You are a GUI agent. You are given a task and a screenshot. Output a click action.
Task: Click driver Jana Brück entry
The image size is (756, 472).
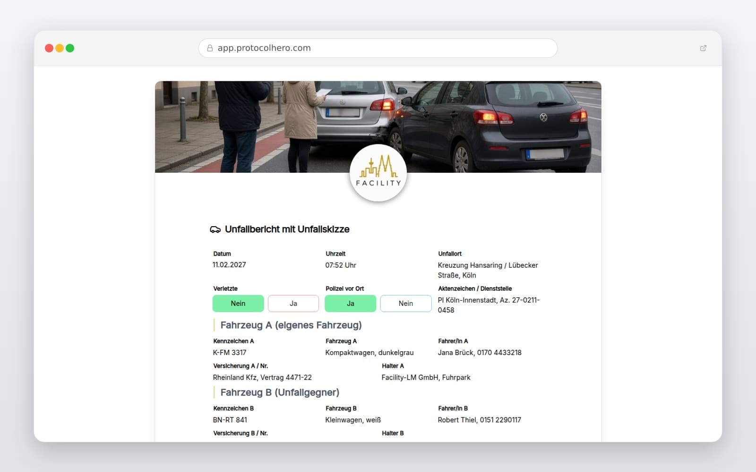tap(480, 353)
